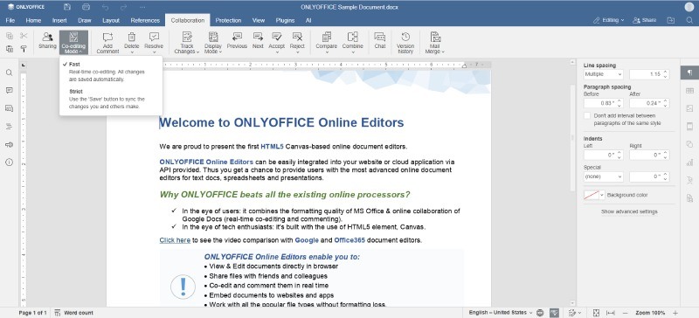The height and width of the screenshot is (318, 699).
Task: Switch to the Insert tab
Action: pos(59,20)
